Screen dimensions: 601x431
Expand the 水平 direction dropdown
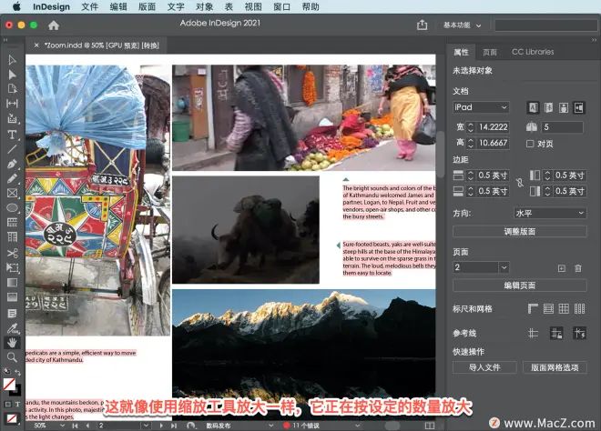click(550, 213)
